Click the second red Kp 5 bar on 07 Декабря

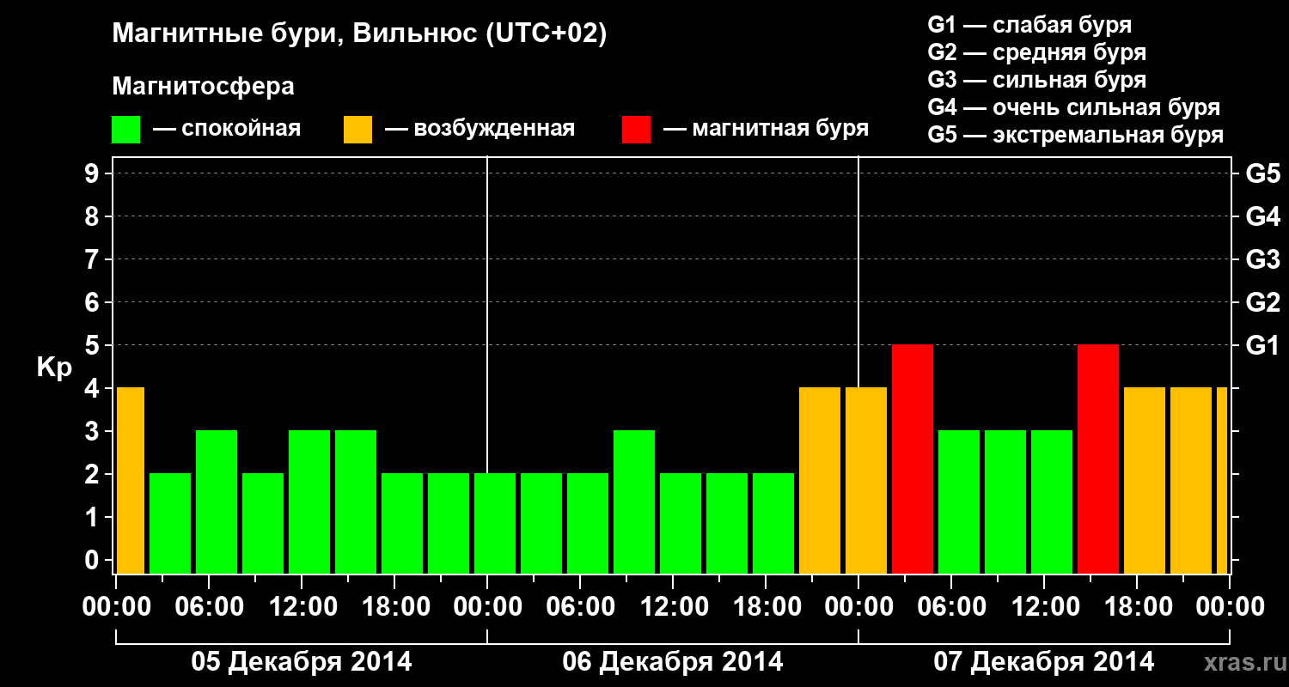[x=1098, y=459]
